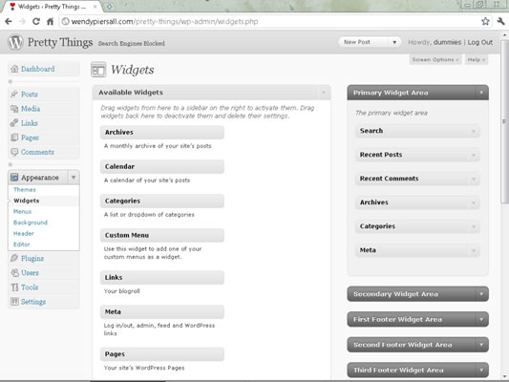Click the Dashboard house icon

coord(14,69)
